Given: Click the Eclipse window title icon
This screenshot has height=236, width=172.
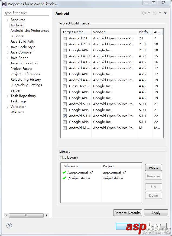Looking at the screenshot, I should (x=4, y=4).
